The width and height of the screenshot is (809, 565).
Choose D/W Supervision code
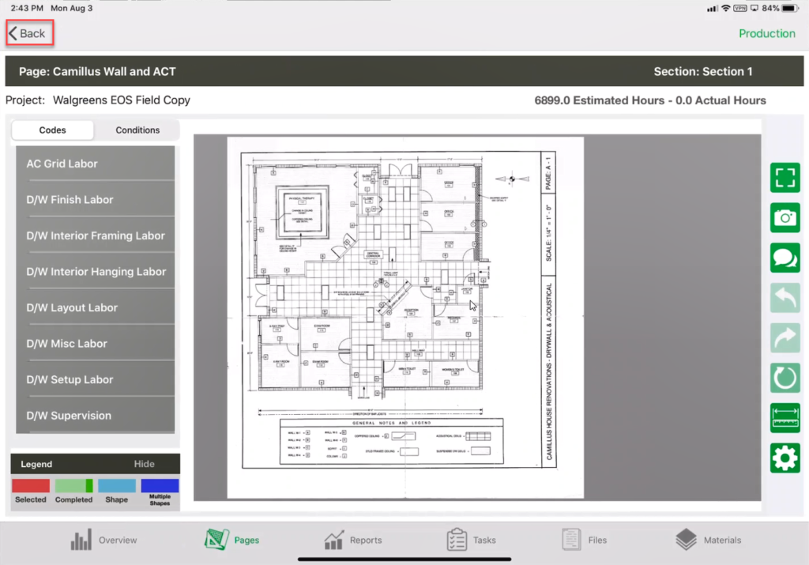coord(95,416)
